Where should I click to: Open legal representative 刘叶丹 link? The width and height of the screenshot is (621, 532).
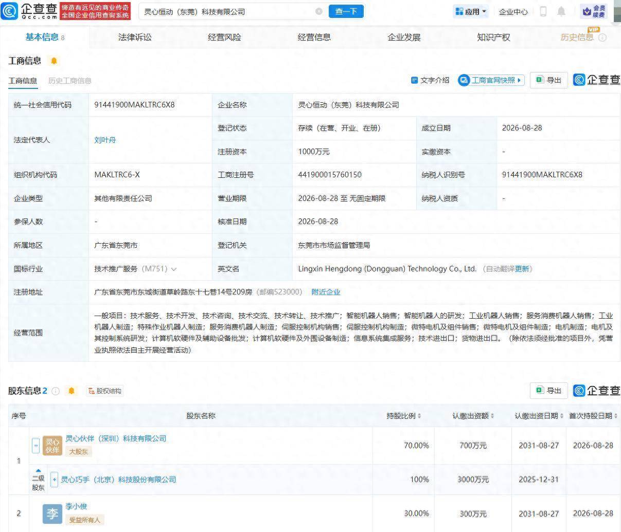point(105,140)
